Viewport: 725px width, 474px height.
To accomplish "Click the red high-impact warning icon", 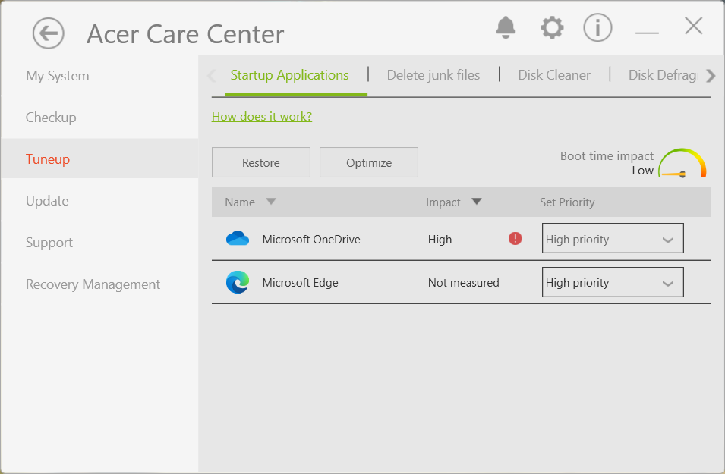I will click(x=515, y=238).
